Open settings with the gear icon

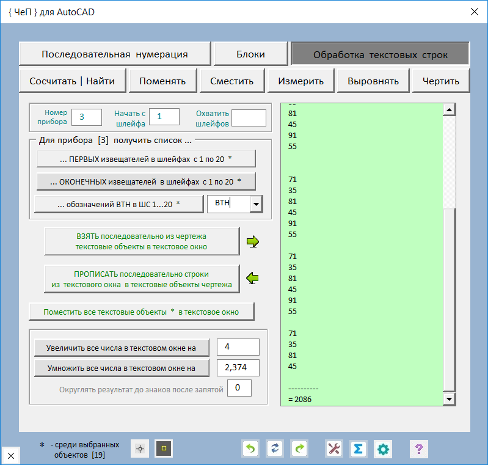(x=383, y=449)
